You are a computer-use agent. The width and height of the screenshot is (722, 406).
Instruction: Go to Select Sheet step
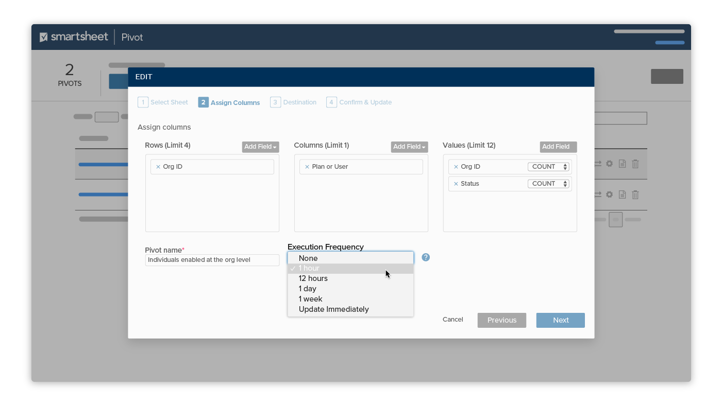(163, 102)
